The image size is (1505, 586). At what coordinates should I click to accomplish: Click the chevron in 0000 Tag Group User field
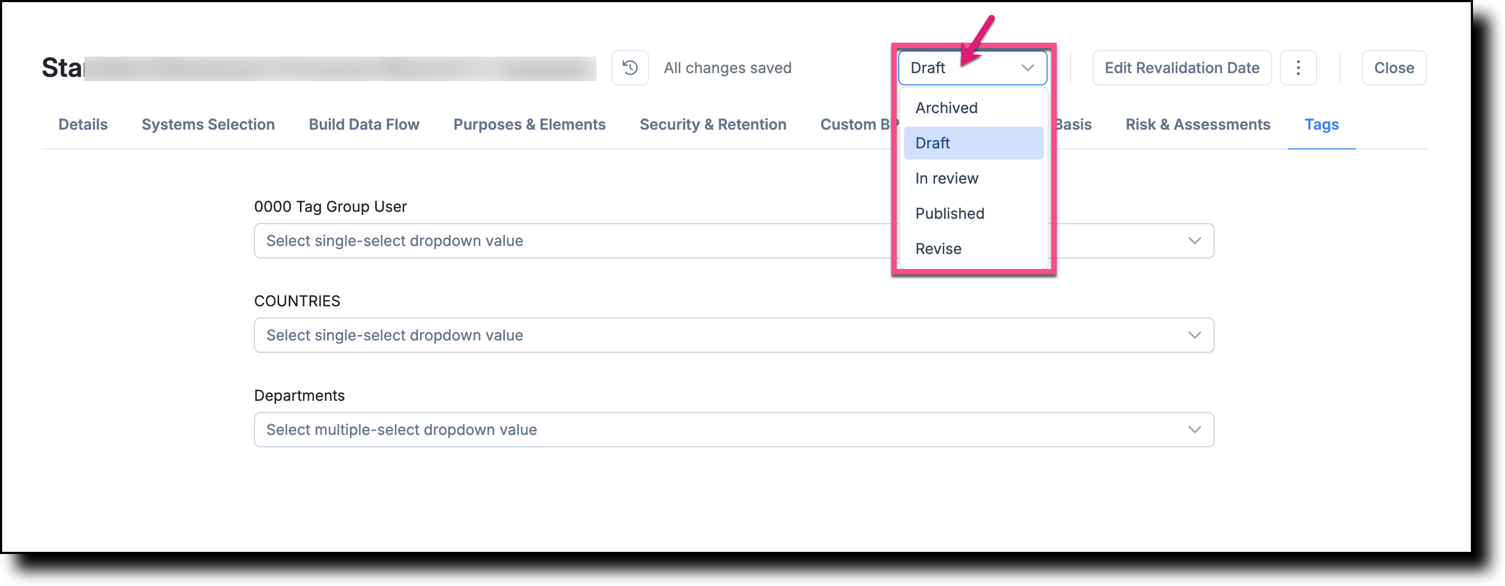1194,241
